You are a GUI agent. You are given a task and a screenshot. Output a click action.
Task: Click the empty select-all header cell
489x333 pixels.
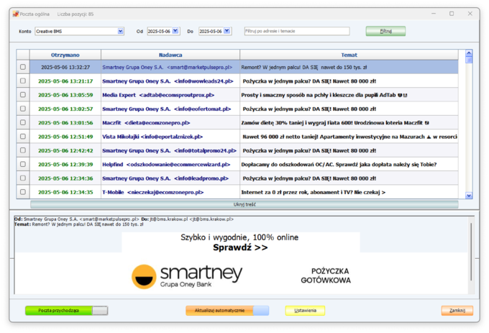pos(23,55)
